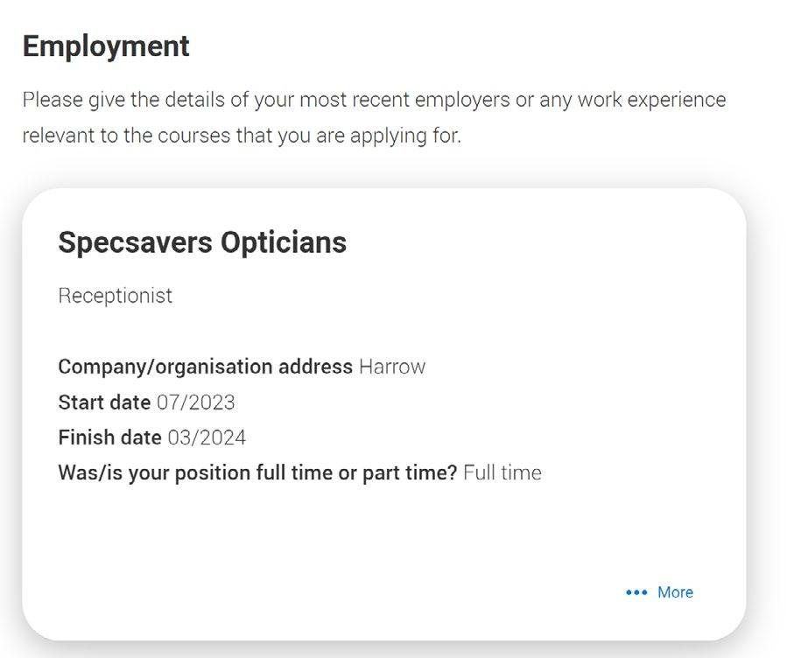This screenshot has width=801, height=658.
Task: Click the Company/organisation address label
Action: [205, 367]
